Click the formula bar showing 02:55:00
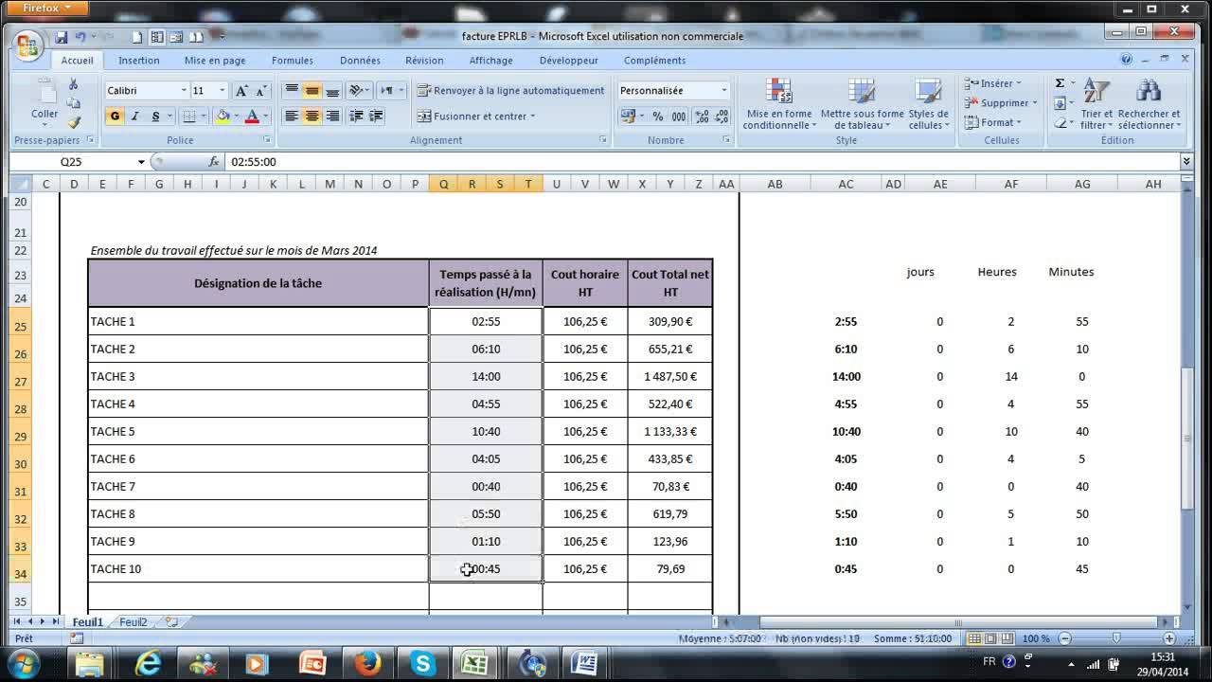 coord(701,162)
